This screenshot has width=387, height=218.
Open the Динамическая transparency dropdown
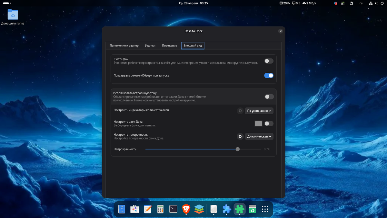pyautogui.click(x=259, y=137)
